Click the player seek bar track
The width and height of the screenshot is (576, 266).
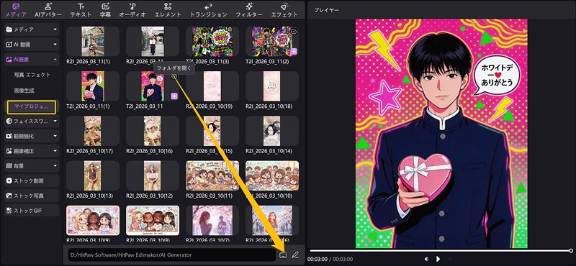pos(440,251)
